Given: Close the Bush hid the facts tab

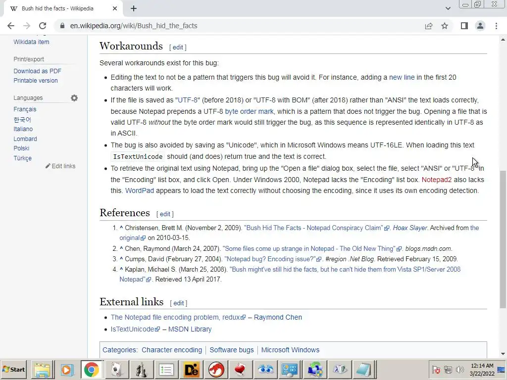Looking at the screenshot, I should pyautogui.click(x=115, y=8).
